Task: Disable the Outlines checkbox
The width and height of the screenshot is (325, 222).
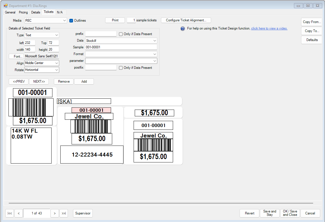Action: 71,20
